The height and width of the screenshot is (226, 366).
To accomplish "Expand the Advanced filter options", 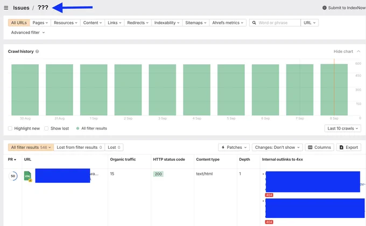I will (28, 32).
